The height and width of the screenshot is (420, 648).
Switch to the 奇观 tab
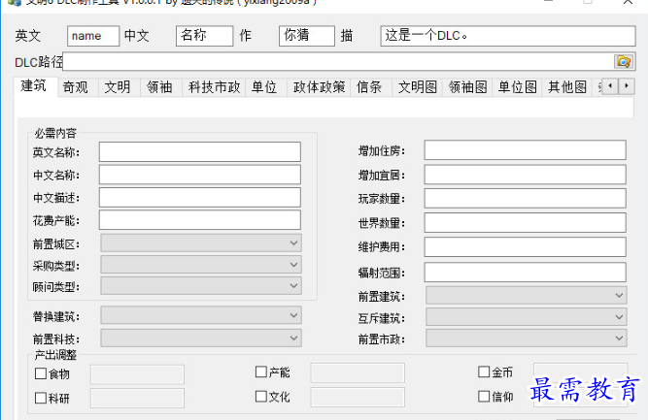pos(76,87)
